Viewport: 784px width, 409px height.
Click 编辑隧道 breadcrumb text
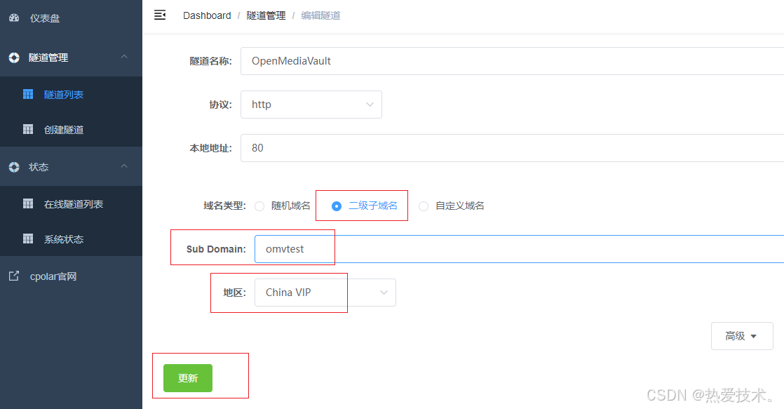(320, 15)
